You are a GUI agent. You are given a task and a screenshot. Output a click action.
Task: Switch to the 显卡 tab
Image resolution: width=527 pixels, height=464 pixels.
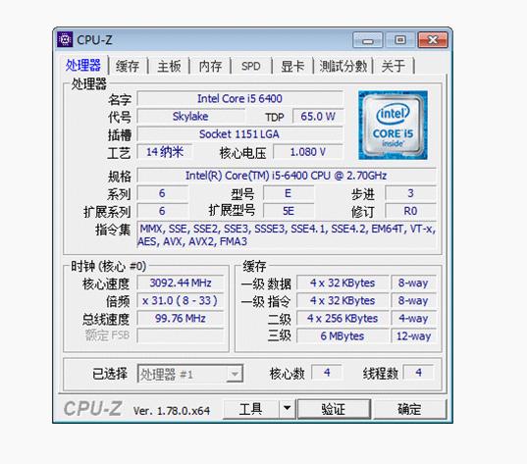click(292, 66)
